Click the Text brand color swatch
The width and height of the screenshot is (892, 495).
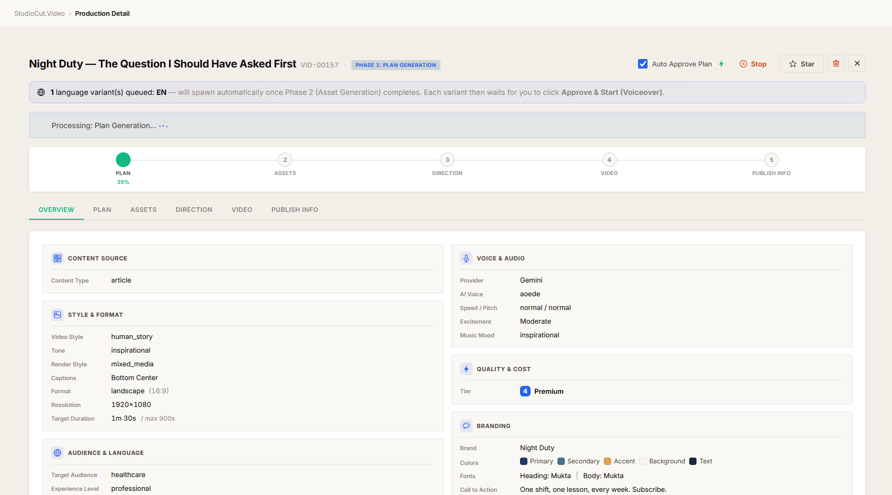[693, 461]
